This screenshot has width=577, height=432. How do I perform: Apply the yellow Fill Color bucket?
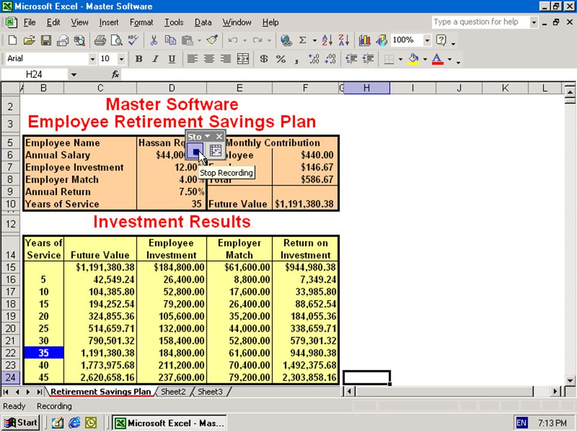[414, 59]
